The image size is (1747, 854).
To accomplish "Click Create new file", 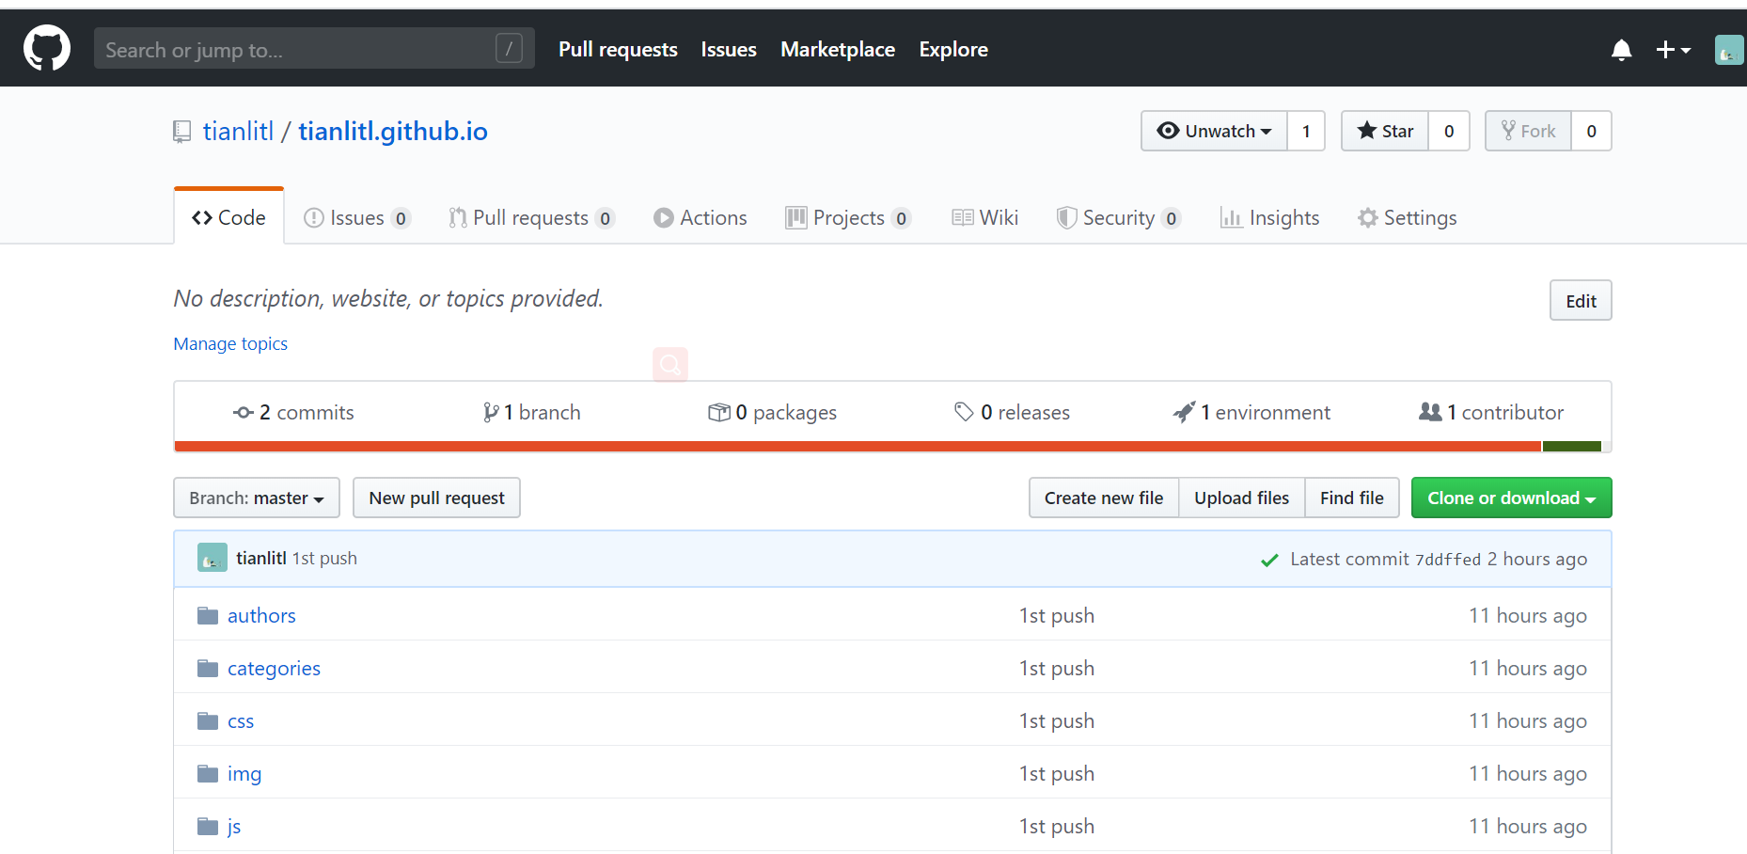I will (x=1104, y=498).
